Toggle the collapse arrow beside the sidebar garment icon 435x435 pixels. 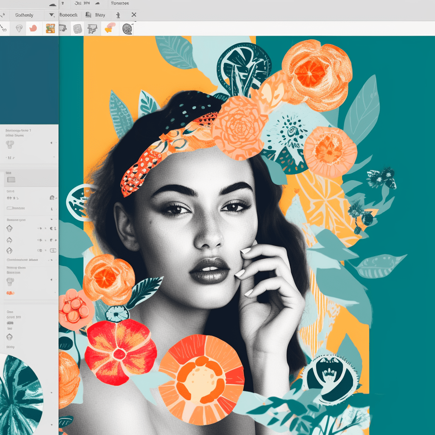pyautogui.click(x=51, y=143)
